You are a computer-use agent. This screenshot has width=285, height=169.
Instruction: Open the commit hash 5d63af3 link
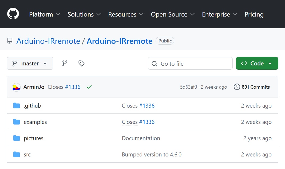(188, 87)
